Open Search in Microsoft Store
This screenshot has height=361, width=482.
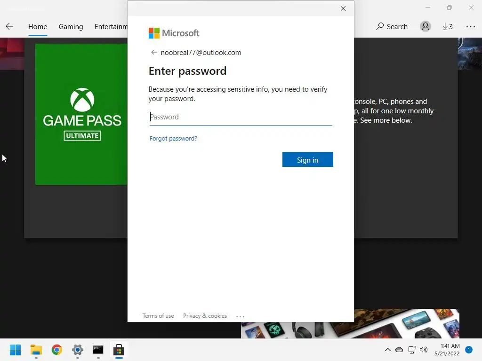coord(392,27)
